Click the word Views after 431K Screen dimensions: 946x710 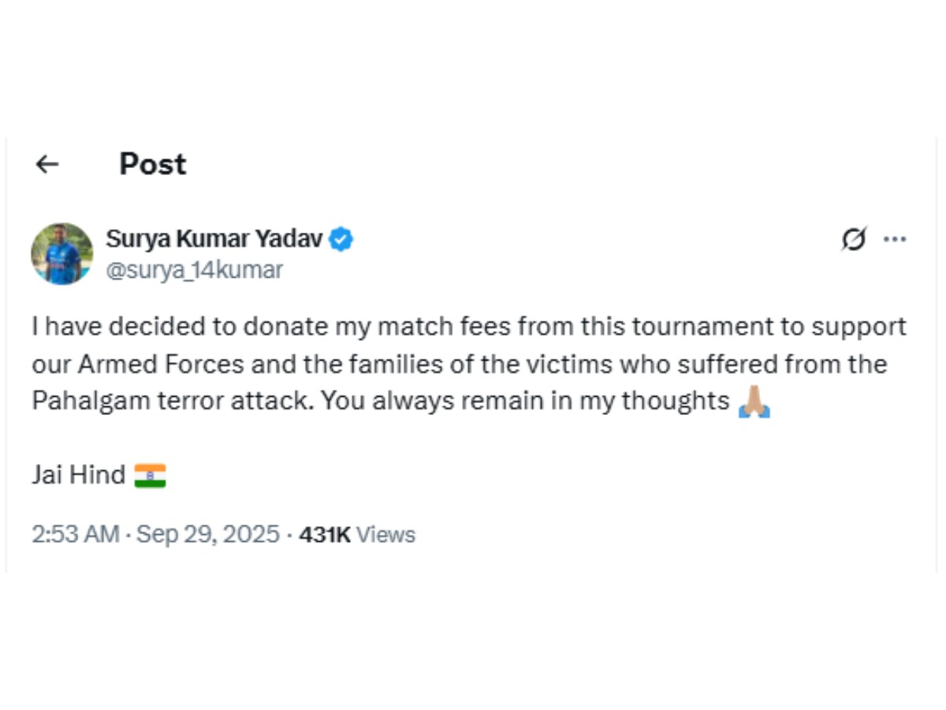pyautogui.click(x=385, y=535)
